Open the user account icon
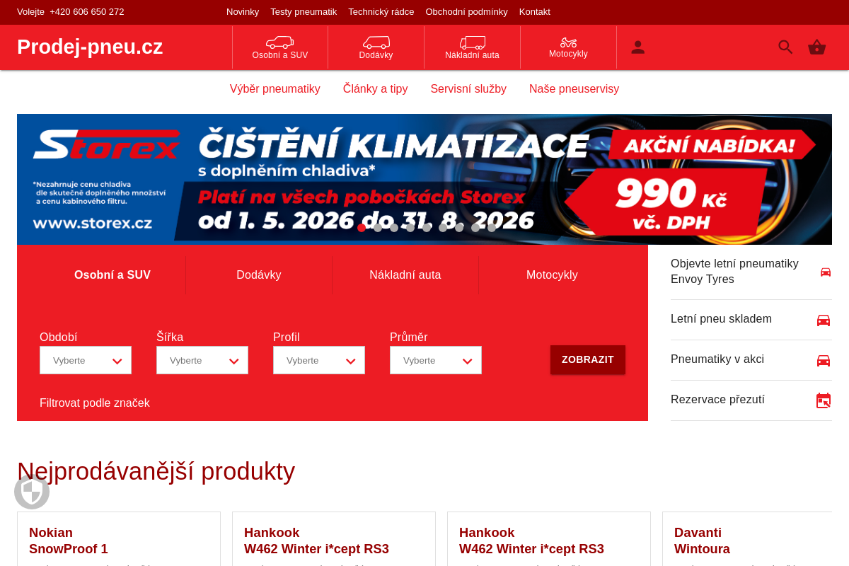The height and width of the screenshot is (566, 849). (637, 47)
